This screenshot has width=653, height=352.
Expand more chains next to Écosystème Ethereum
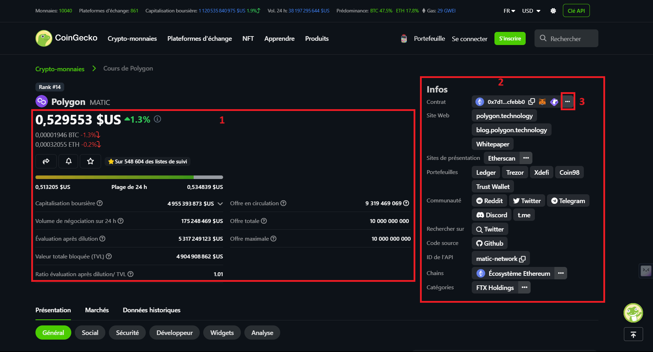561,273
